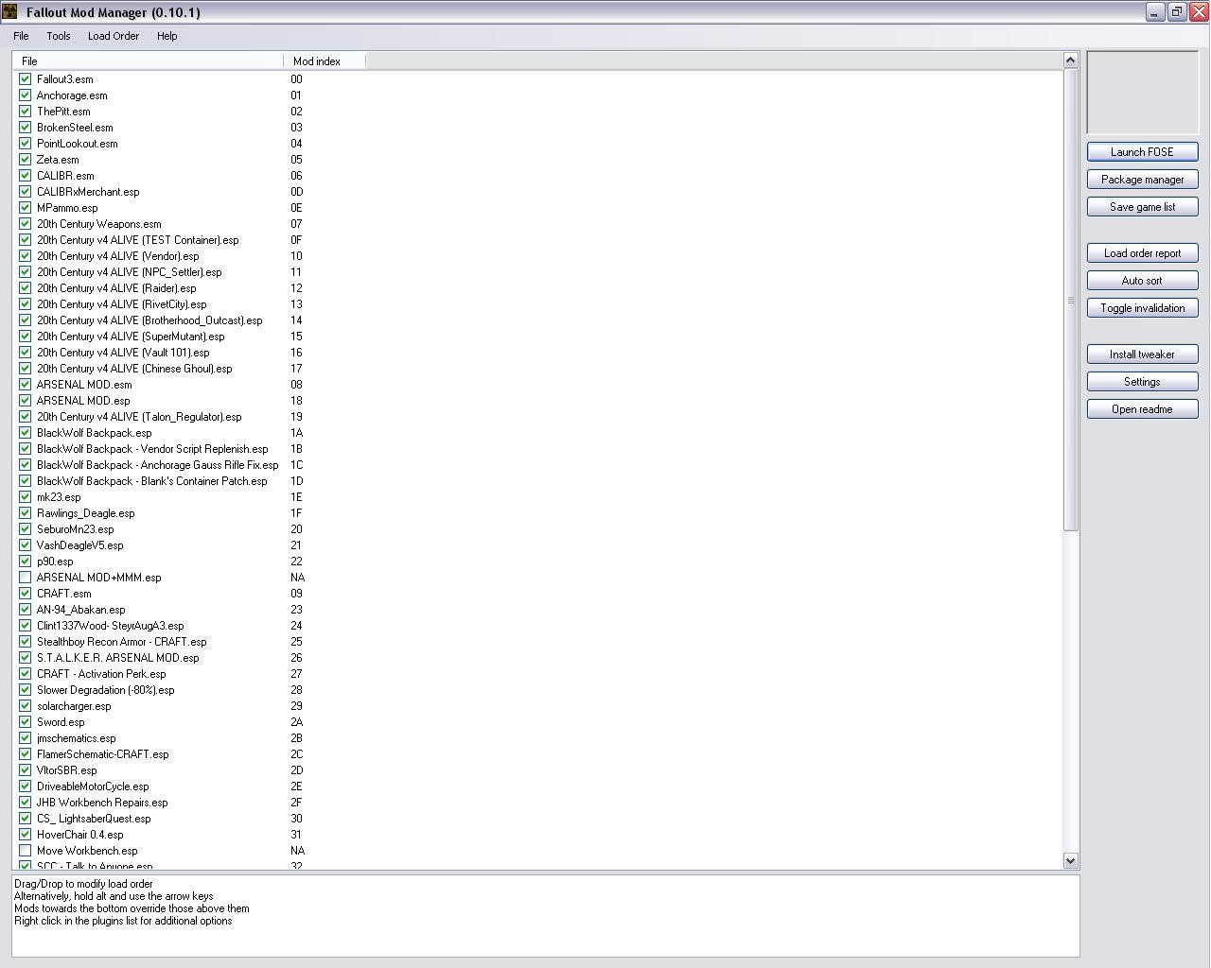1211x968 pixels.
Task: Click the empty preview image box
Action: pos(1142,93)
